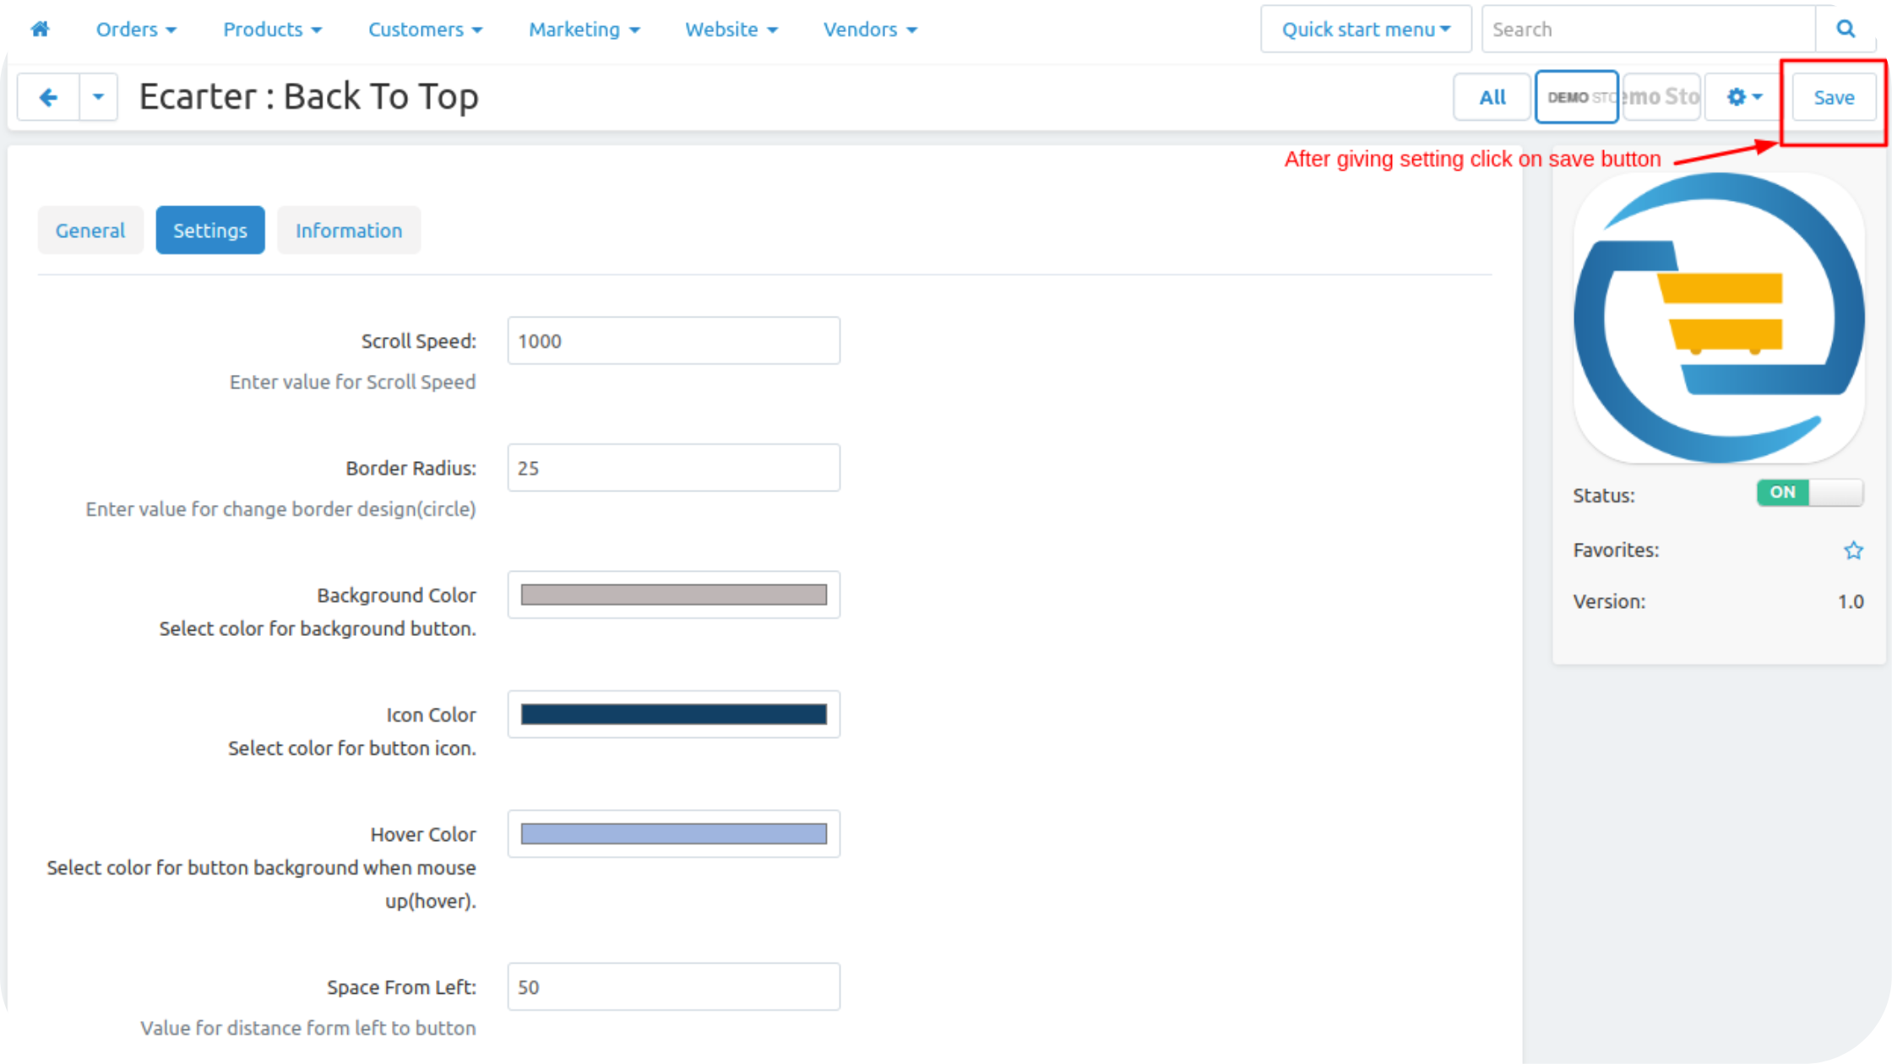The image size is (1892, 1064).
Task: Click the search magnifier icon
Action: pyautogui.click(x=1846, y=30)
